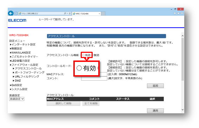Enable access control with the 有効 radio button
This screenshot has height=128, width=199.
[84, 55]
